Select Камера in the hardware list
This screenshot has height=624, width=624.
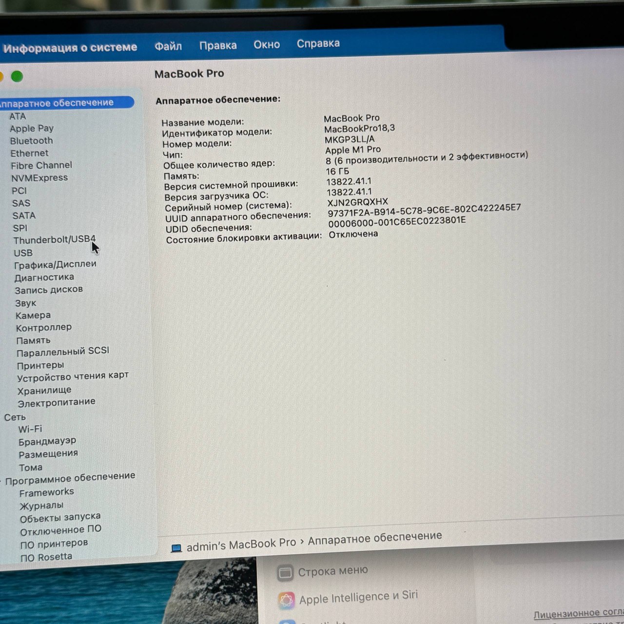pos(34,315)
